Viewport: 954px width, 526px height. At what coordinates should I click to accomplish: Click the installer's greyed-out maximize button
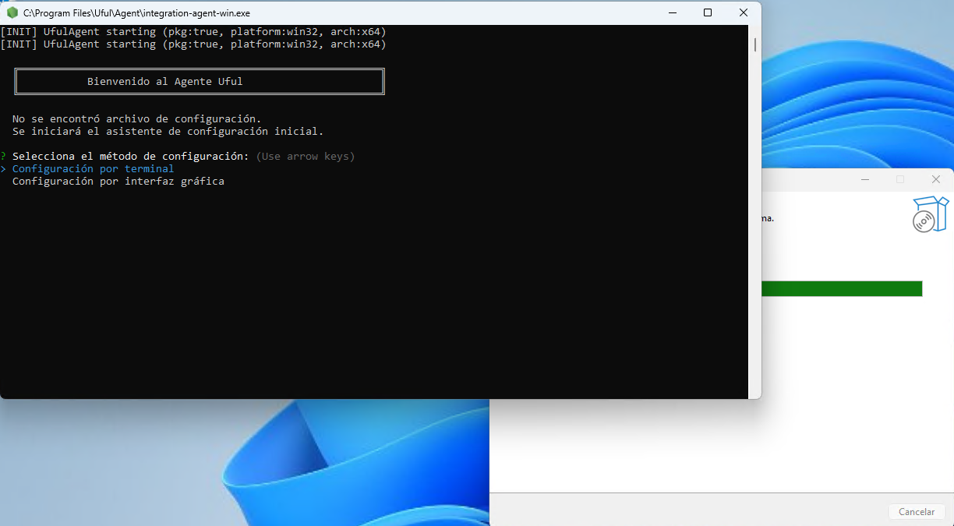(900, 179)
